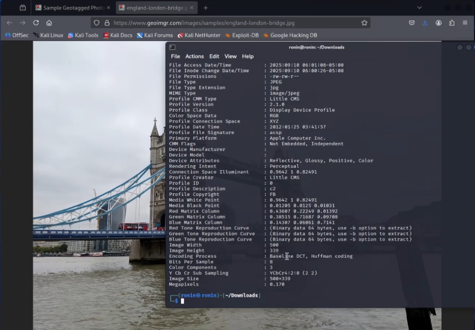This screenshot has height=330, width=475.
Task: Open the Extensions puzzle icon
Action: click(452, 23)
